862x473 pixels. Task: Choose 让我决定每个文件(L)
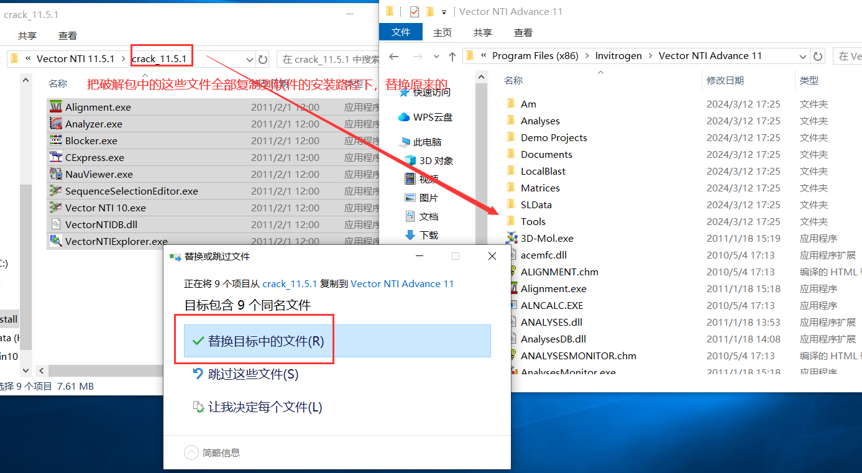pyautogui.click(x=257, y=407)
